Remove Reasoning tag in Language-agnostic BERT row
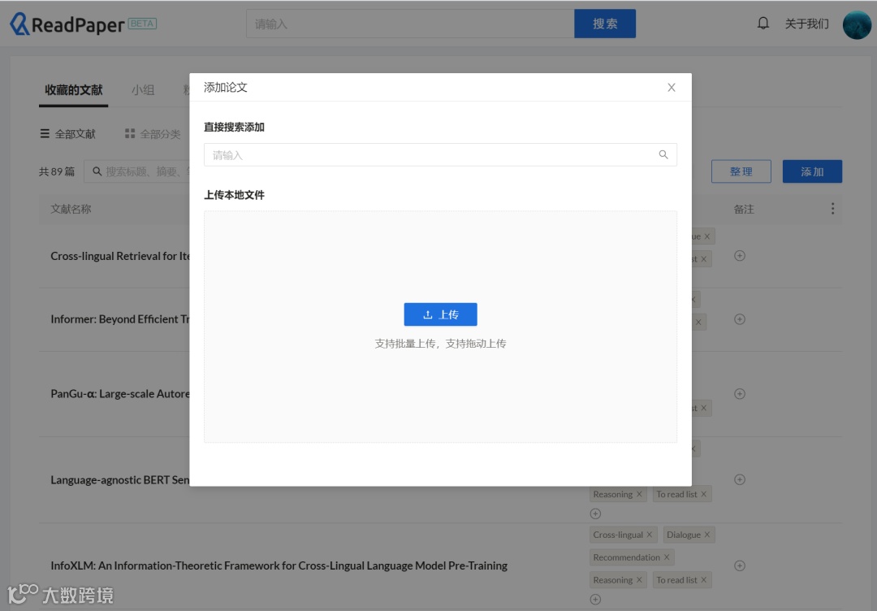This screenshot has width=877, height=611. (639, 494)
